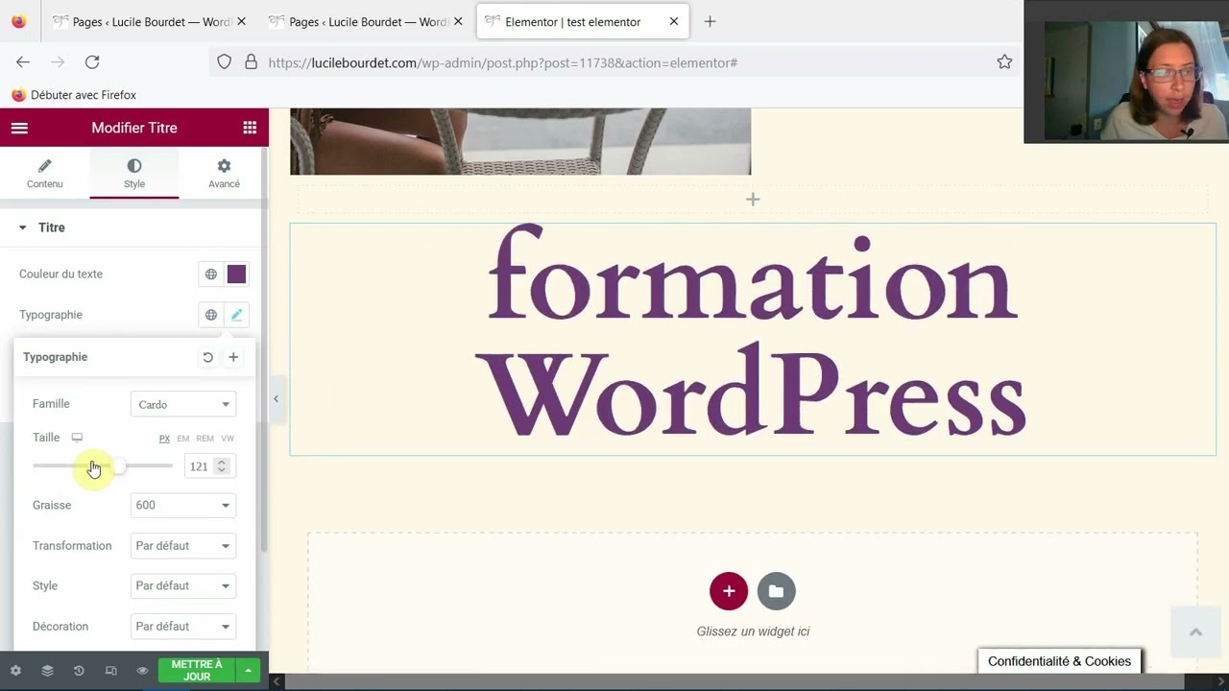This screenshot has height=691, width=1229.
Task: Go back with the browser back arrow
Action: pos(23,62)
